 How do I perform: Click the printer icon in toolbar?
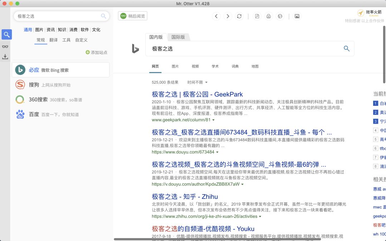click(x=268, y=16)
